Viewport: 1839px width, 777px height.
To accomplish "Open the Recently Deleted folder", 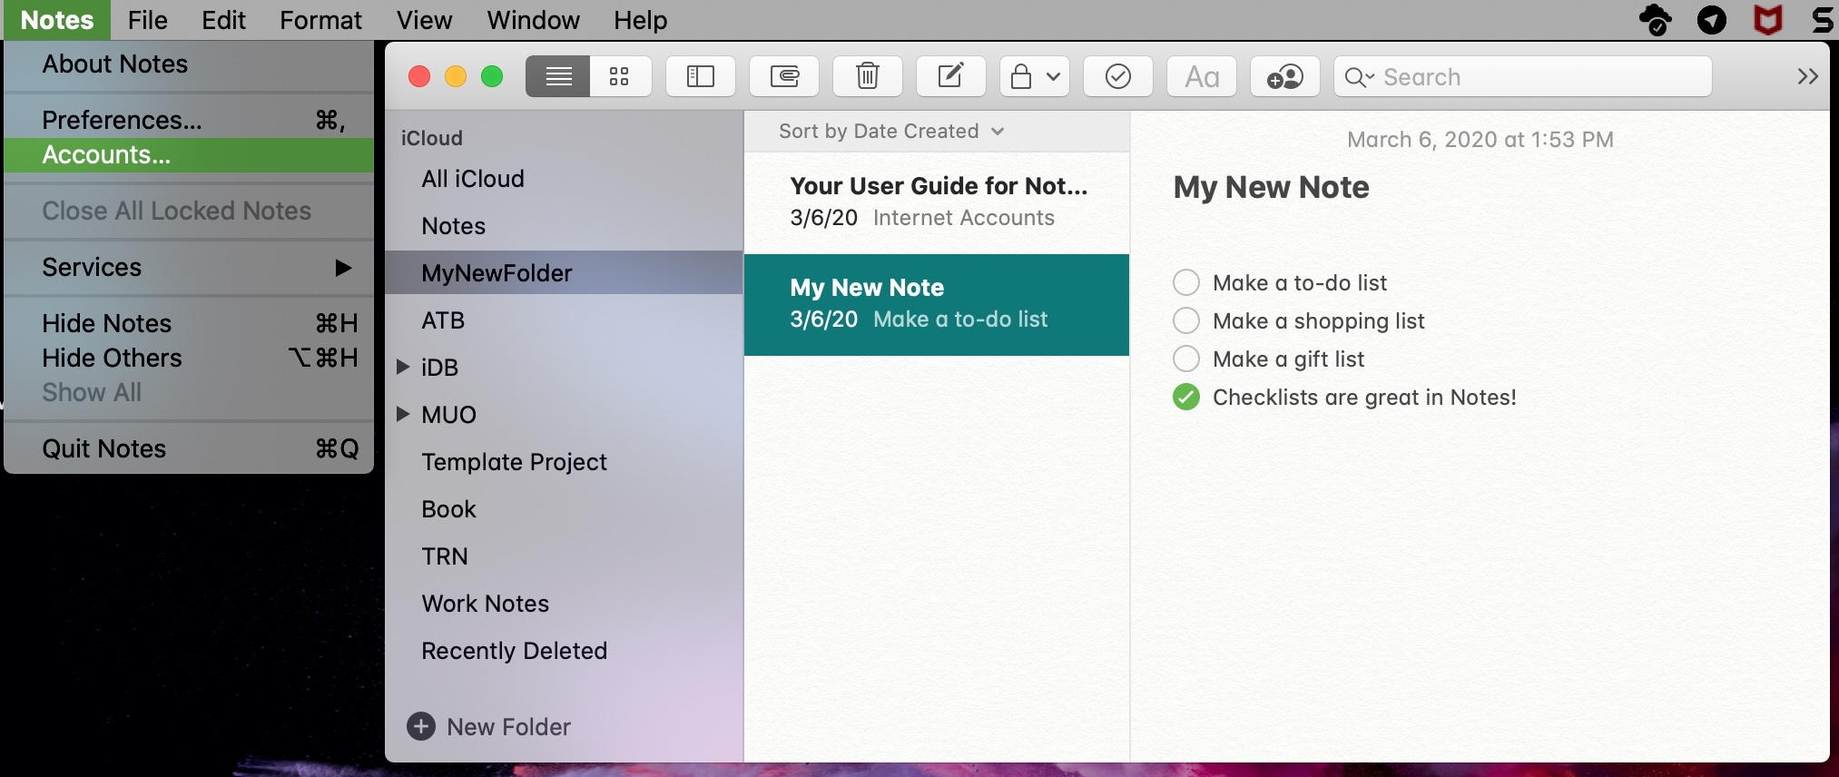I will 564,651.
